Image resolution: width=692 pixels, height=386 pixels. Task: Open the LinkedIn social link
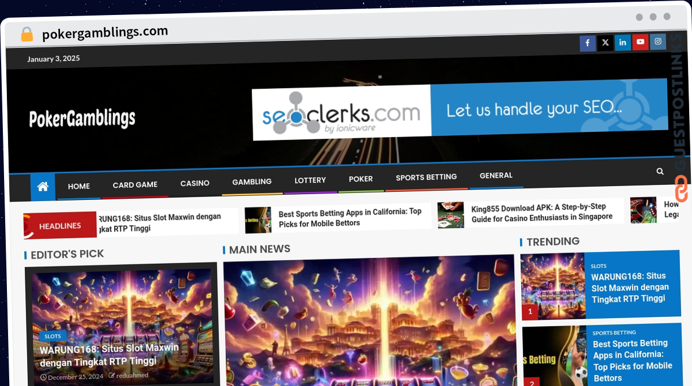click(623, 43)
